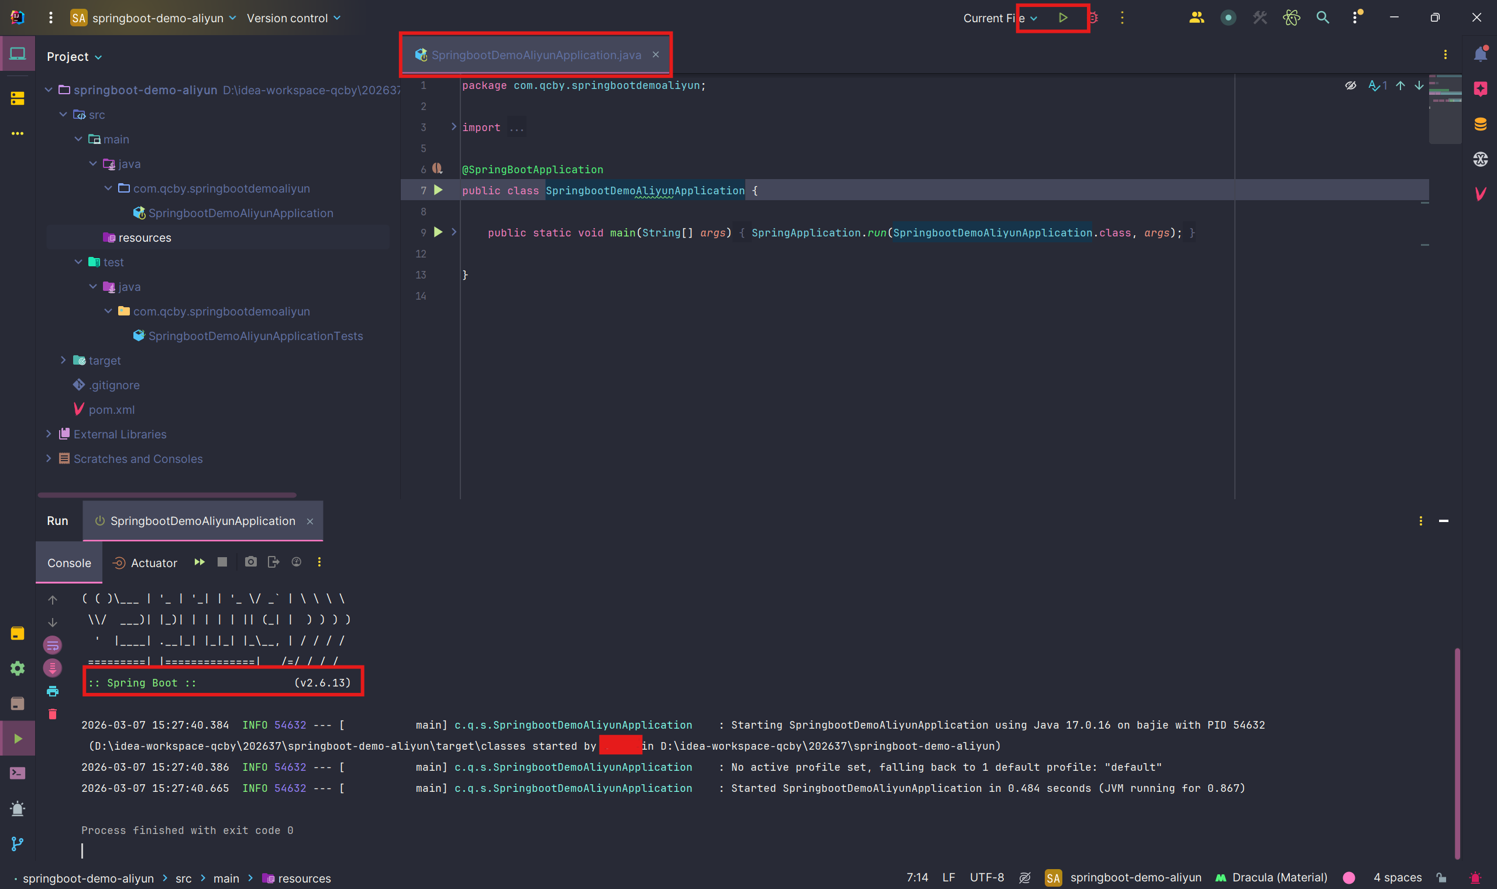This screenshot has height=889, width=1497.
Task: Toggle the reader mode eye icon
Action: click(x=1350, y=85)
